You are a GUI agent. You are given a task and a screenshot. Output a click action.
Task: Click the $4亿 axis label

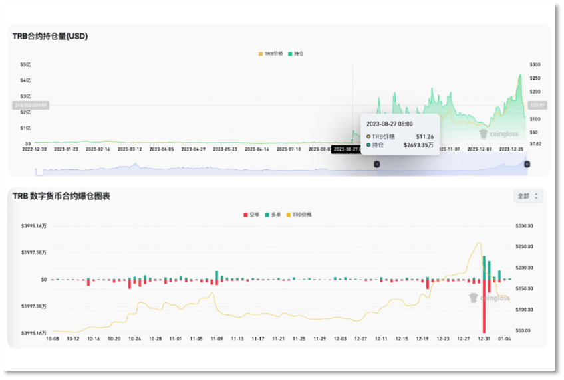[25, 81]
